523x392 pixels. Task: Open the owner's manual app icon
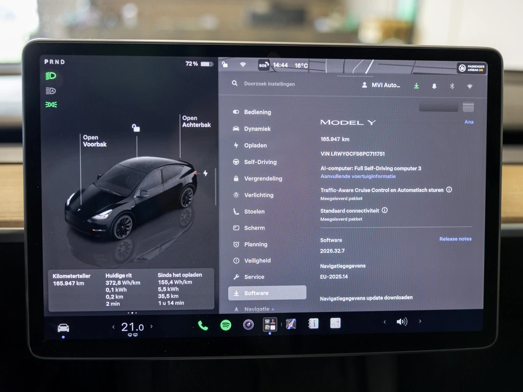313,324
